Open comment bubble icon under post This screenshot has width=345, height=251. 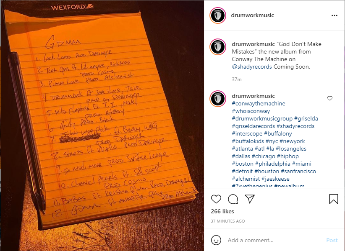point(233,199)
